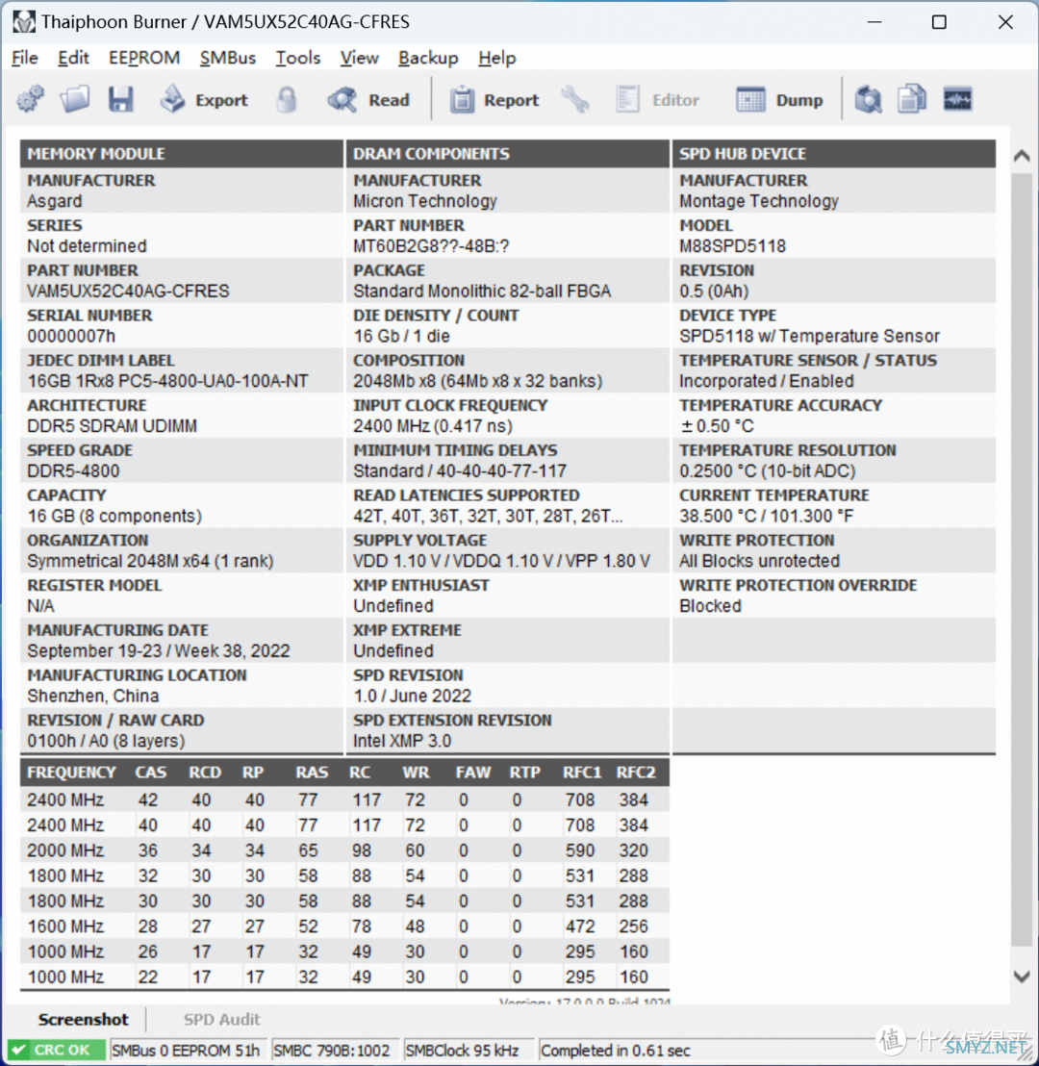Click the scrollbar down arrow
Screen dimensions: 1039x1066
[1022, 977]
